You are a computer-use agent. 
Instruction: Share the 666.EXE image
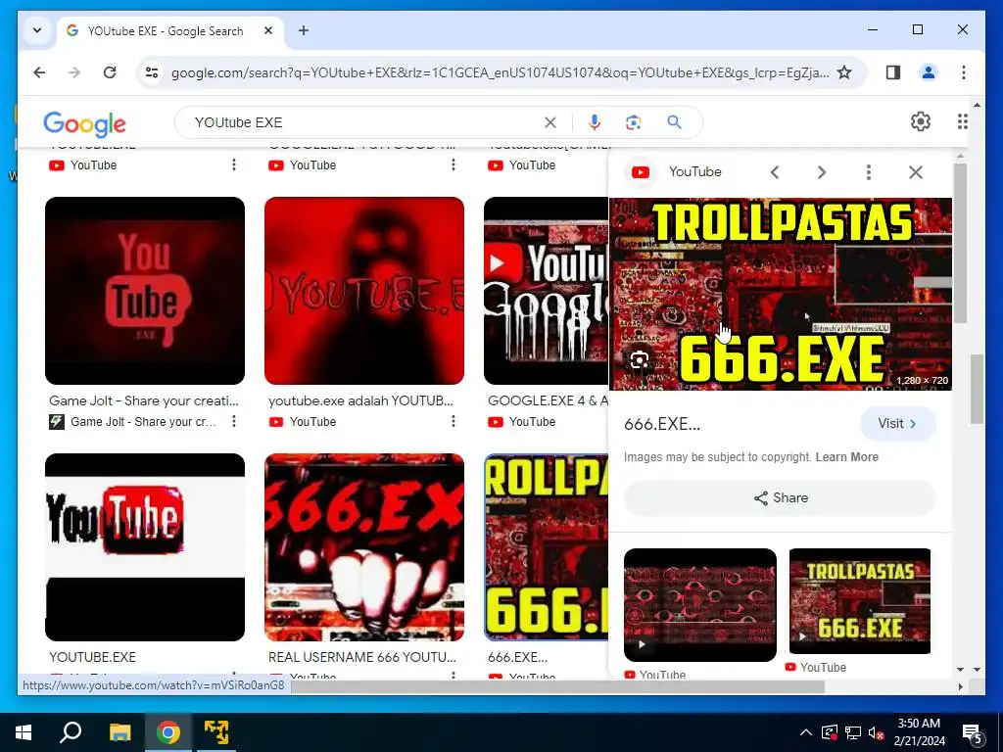click(781, 498)
